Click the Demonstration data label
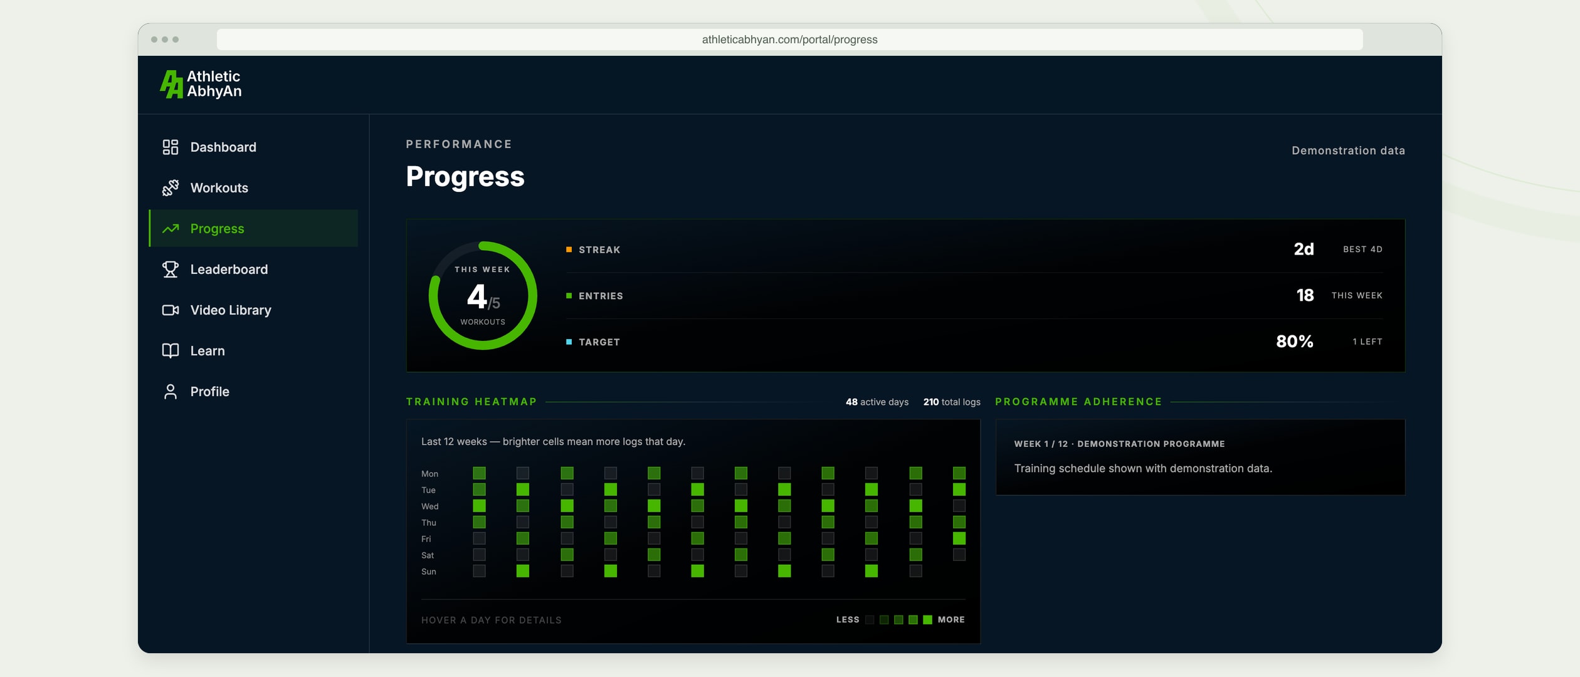This screenshot has height=677, width=1580. (1348, 150)
